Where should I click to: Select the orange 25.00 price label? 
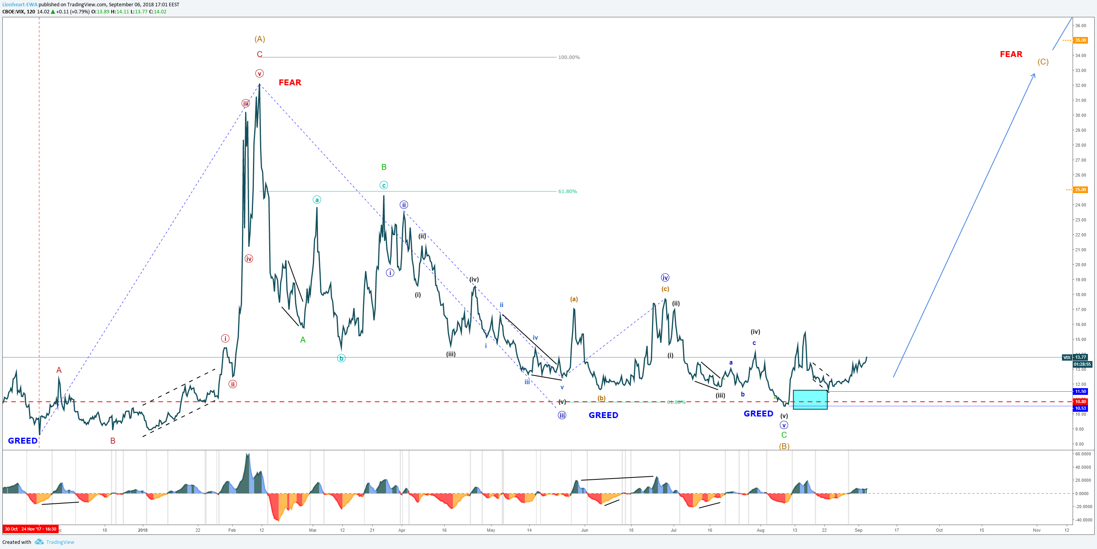tap(1080, 190)
